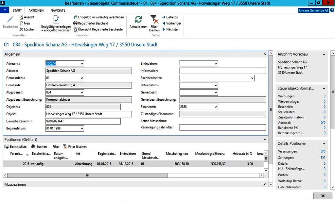
Task: Open the Sachbearbeiter dropdown
Action: 252,78
